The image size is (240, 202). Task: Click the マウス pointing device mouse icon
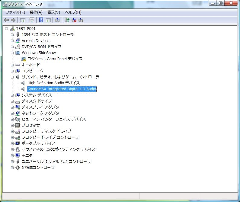[x=18, y=149]
